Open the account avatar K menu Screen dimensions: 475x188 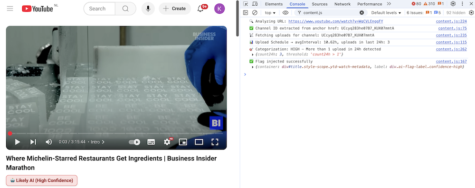pos(219,9)
